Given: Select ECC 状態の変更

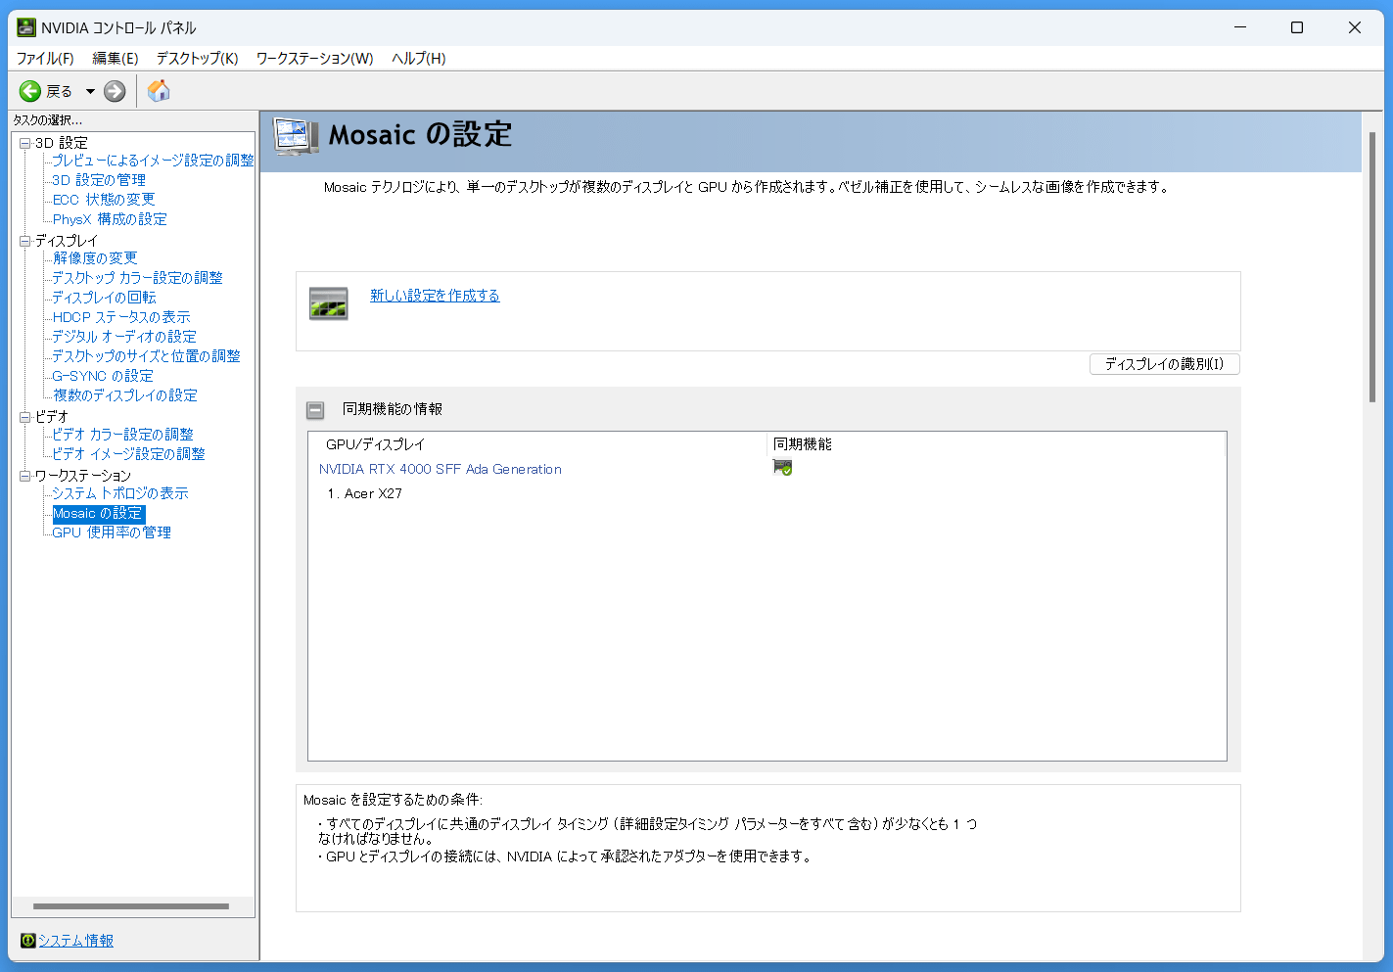Looking at the screenshot, I should [104, 200].
